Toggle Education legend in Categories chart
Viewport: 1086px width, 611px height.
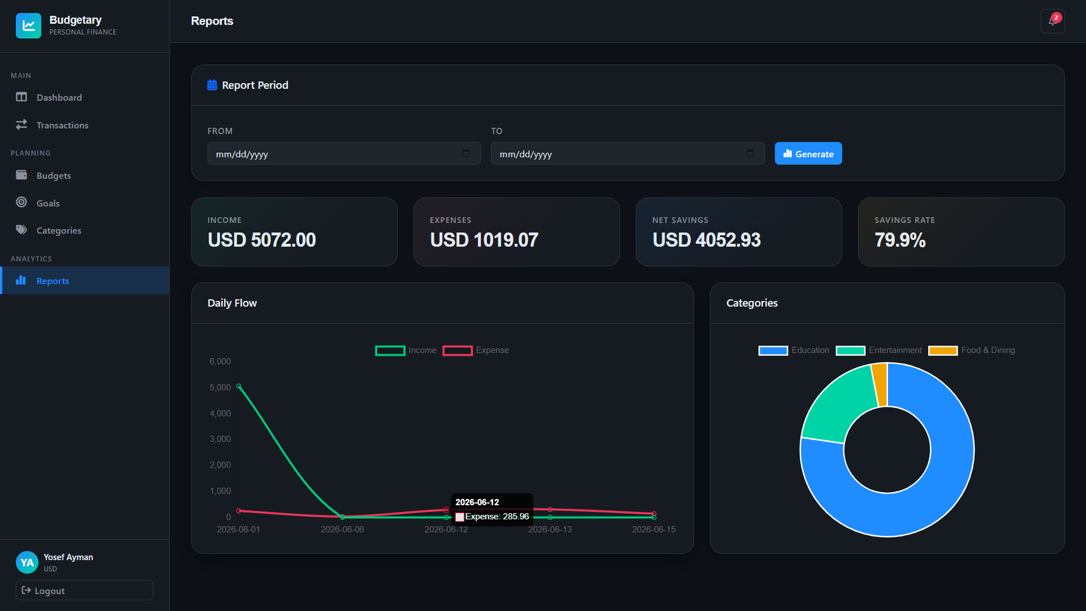pyautogui.click(x=794, y=350)
